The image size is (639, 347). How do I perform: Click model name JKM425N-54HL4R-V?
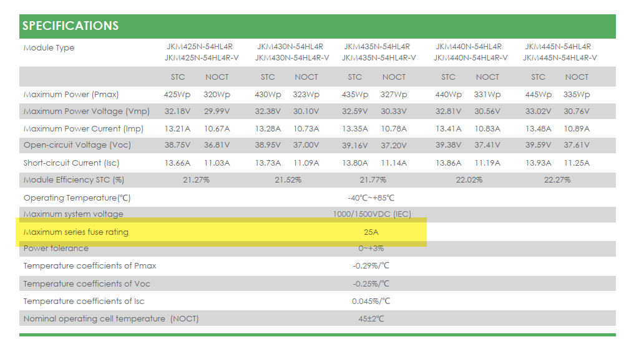click(x=202, y=58)
